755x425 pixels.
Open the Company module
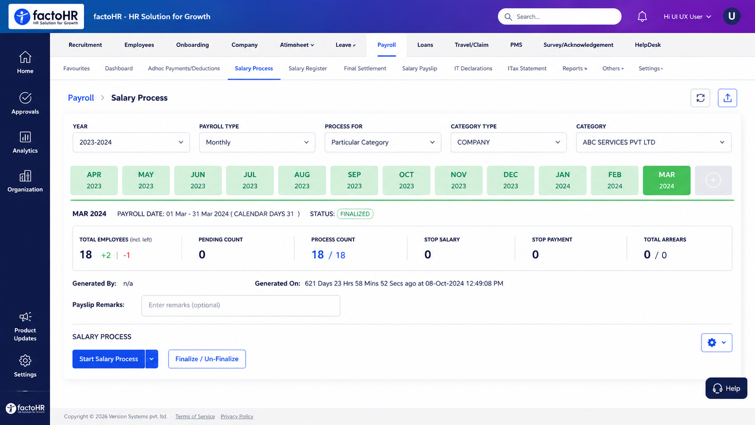(244, 45)
